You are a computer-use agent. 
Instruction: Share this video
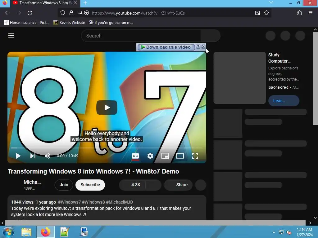(178, 185)
